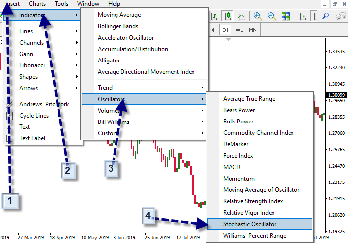Select Bears Power

pyautogui.click(x=259, y=110)
